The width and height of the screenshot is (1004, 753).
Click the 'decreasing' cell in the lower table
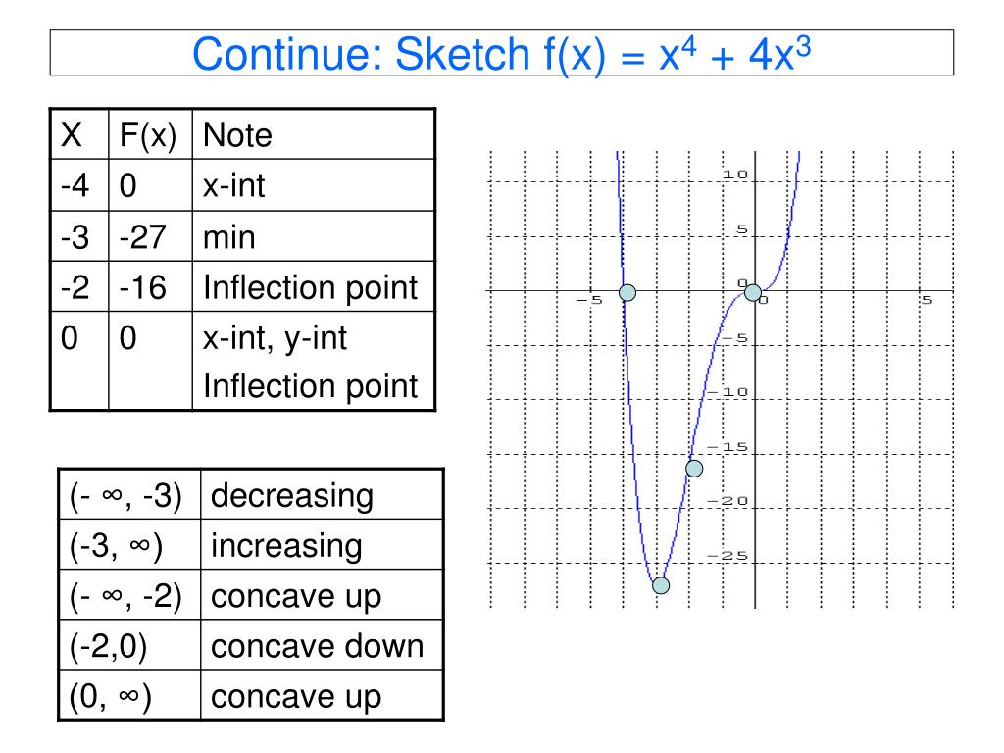(322, 494)
